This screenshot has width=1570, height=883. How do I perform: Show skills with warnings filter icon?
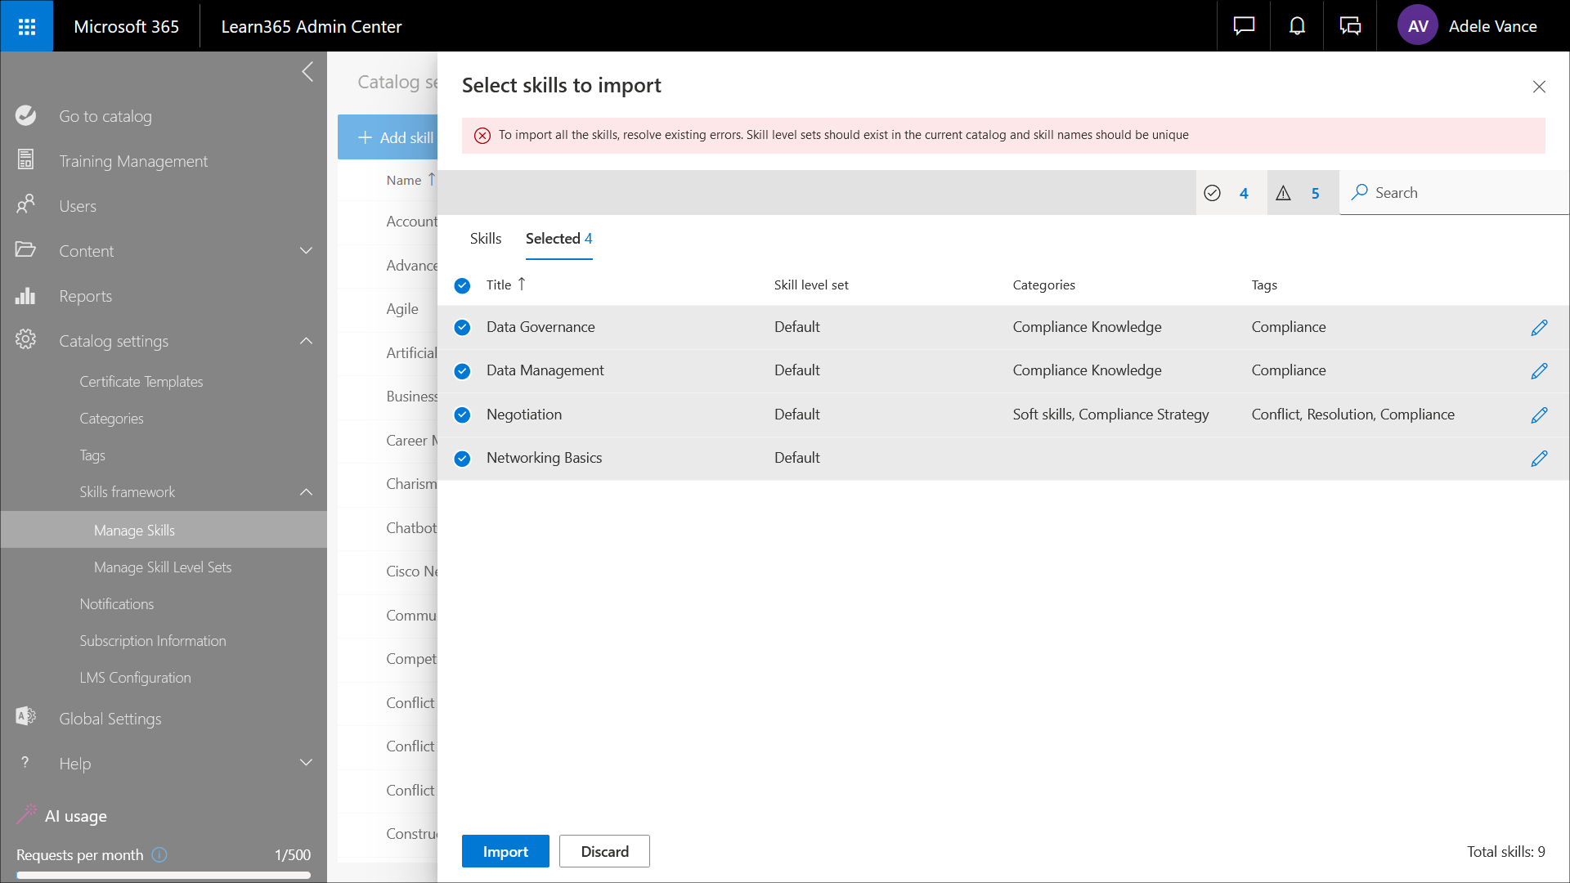click(x=1284, y=193)
